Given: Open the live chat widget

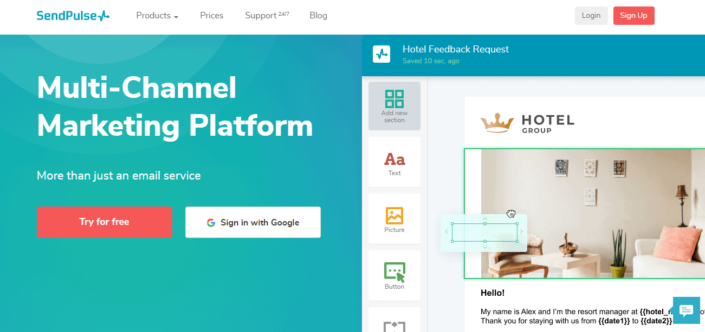Looking at the screenshot, I should click(x=687, y=310).
